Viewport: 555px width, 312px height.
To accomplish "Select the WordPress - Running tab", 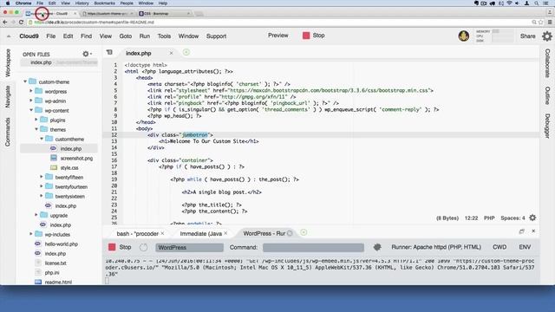I will click(264, 233).
